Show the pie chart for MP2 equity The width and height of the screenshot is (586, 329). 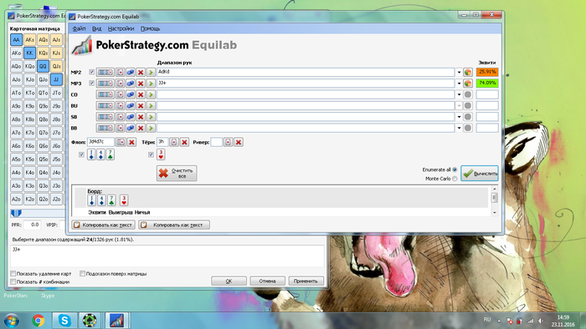467,73
